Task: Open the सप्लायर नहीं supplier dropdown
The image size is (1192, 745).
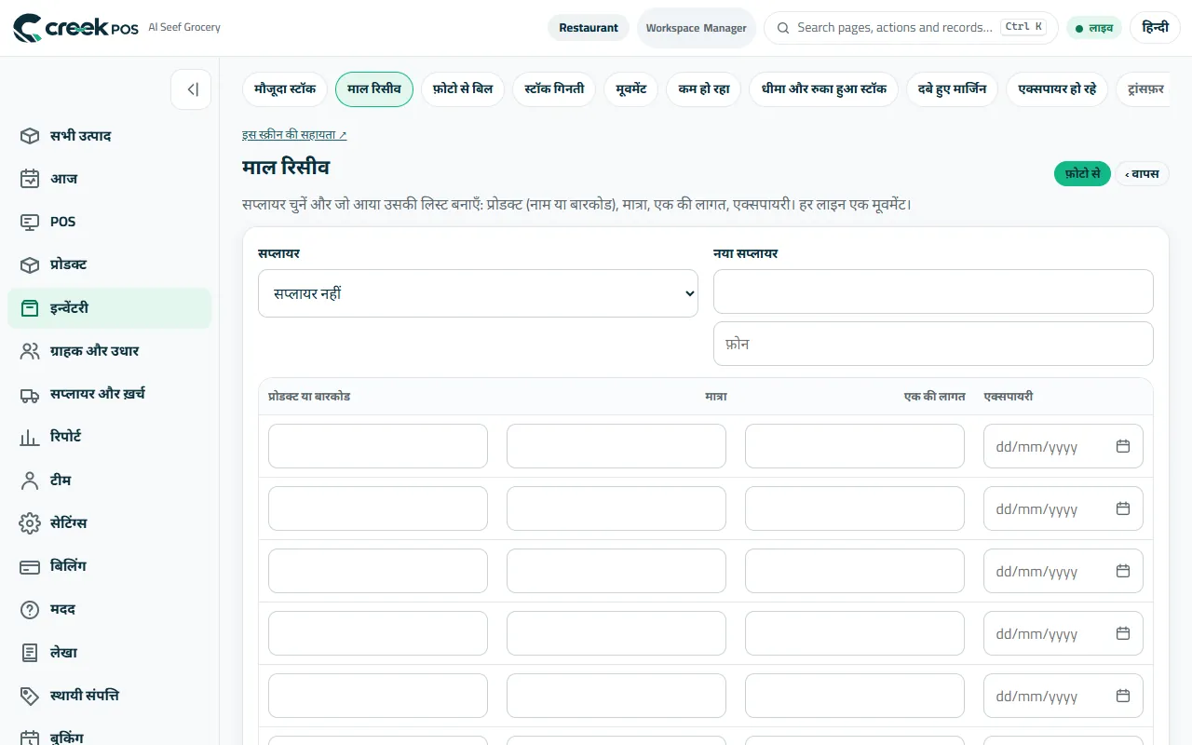Action: pyautogui.click(x=478, y=293)
